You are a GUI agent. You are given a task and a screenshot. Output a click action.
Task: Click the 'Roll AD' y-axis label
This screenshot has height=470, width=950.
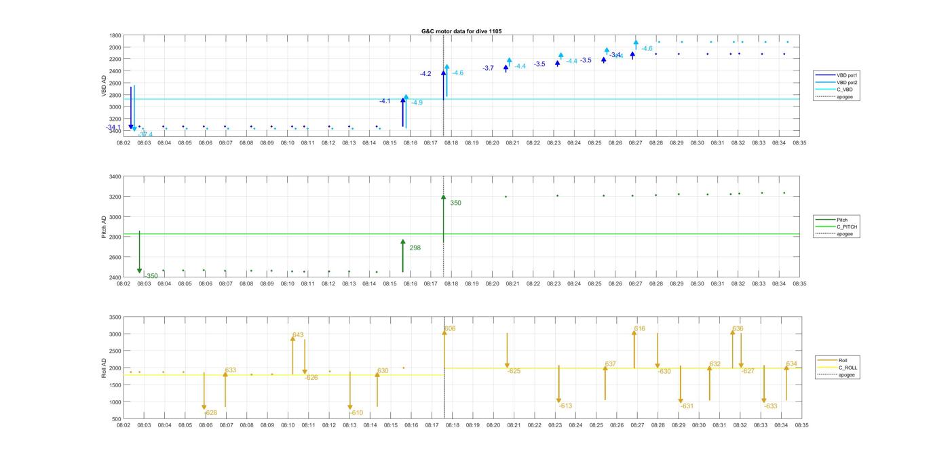point(104,368)
